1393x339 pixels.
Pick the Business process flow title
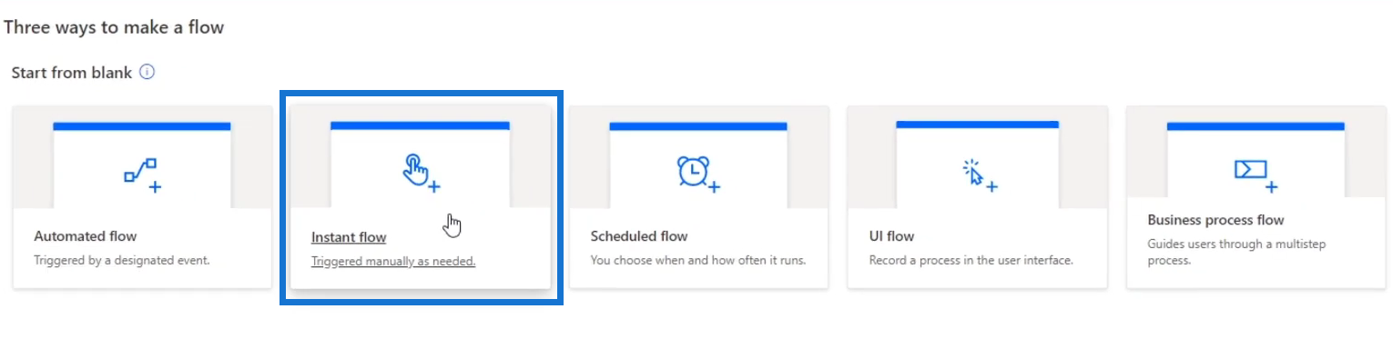1215,220
